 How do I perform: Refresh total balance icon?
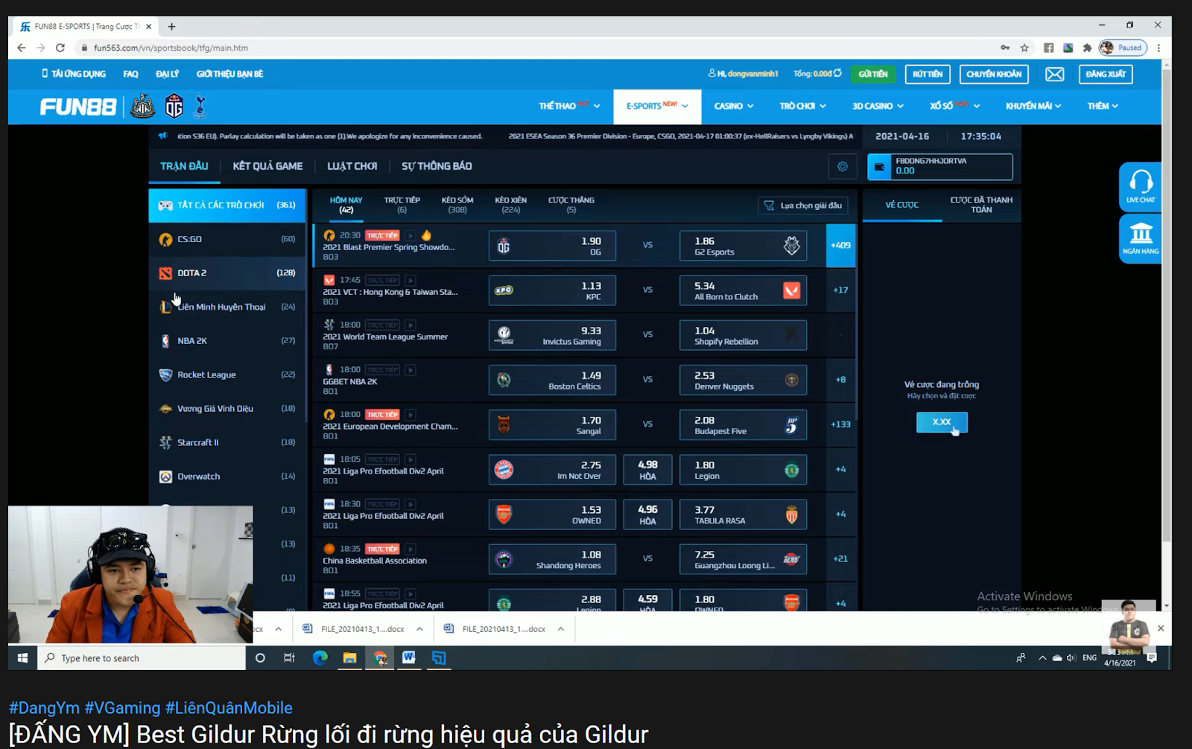(837, 74)
